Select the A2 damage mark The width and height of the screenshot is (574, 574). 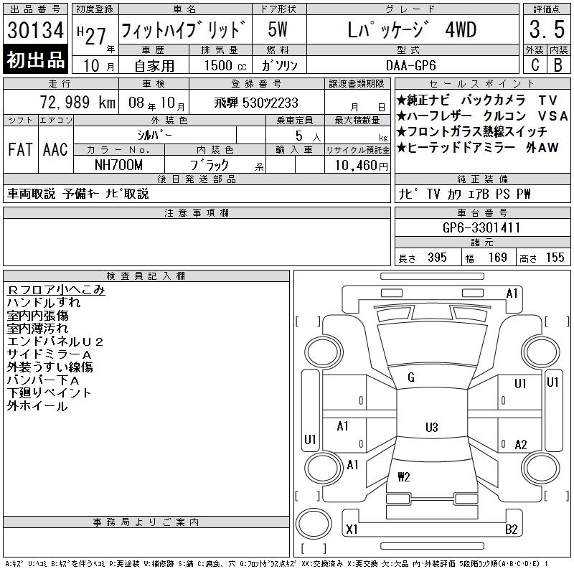pos(521,445)
